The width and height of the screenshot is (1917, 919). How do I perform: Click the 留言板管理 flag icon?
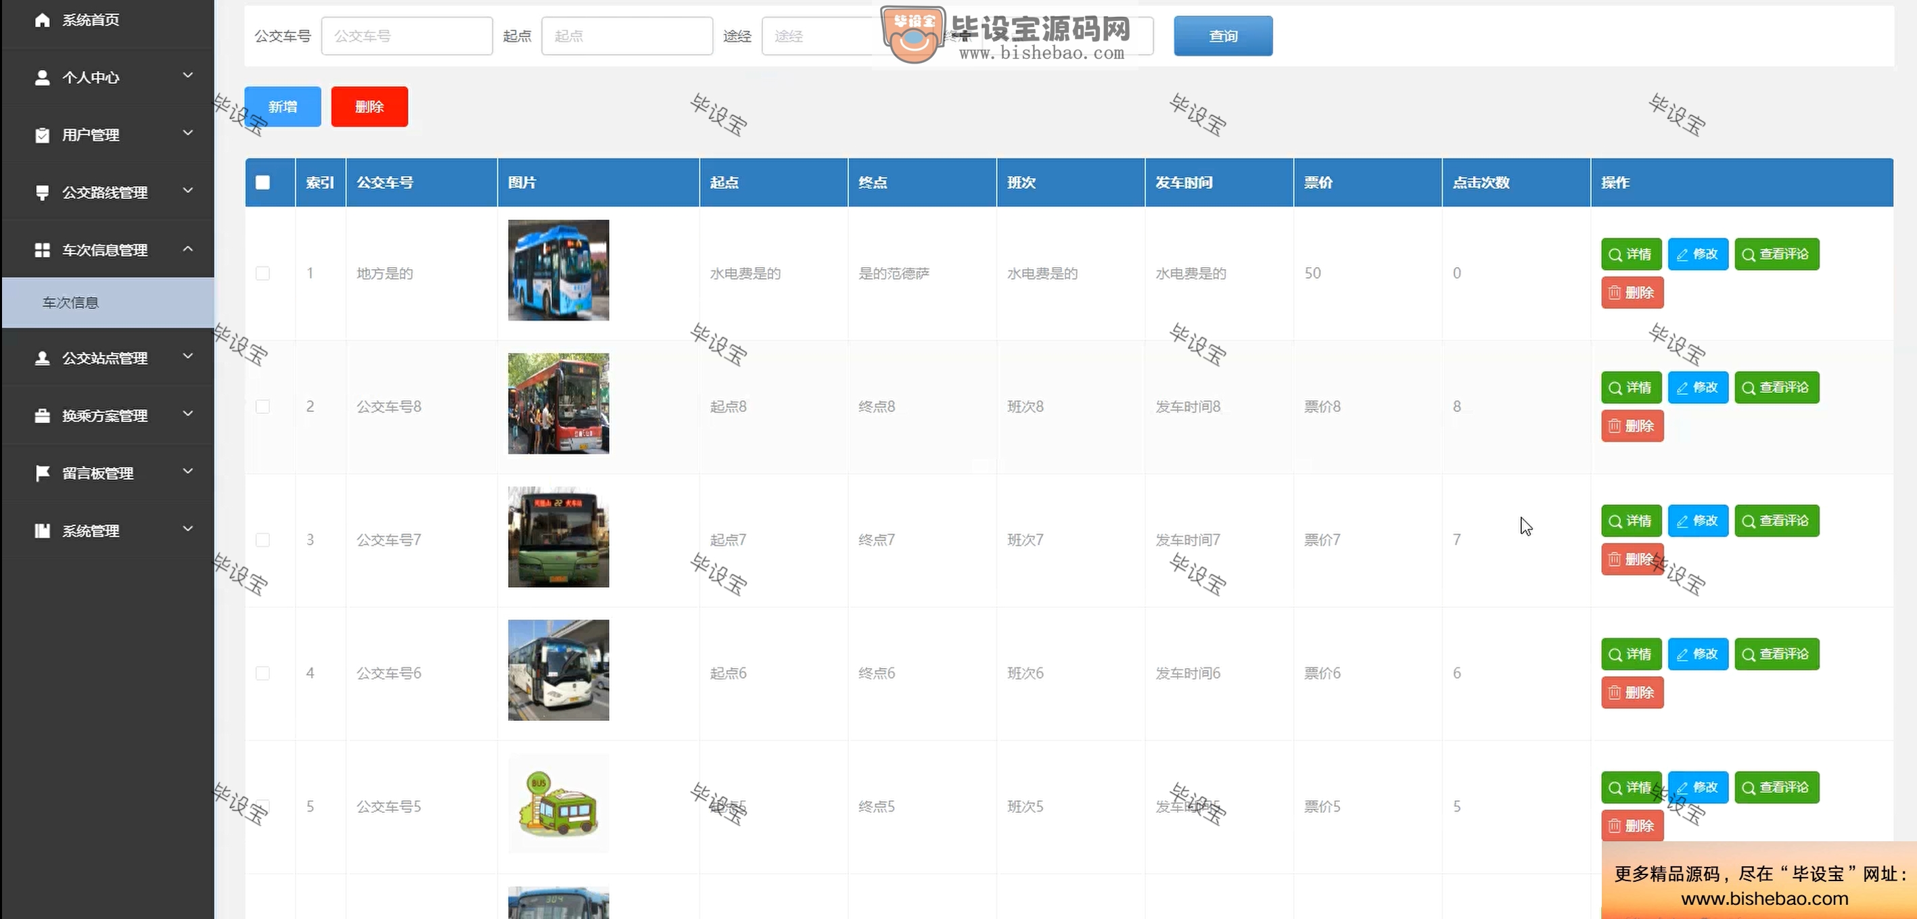tap(43, 473)
